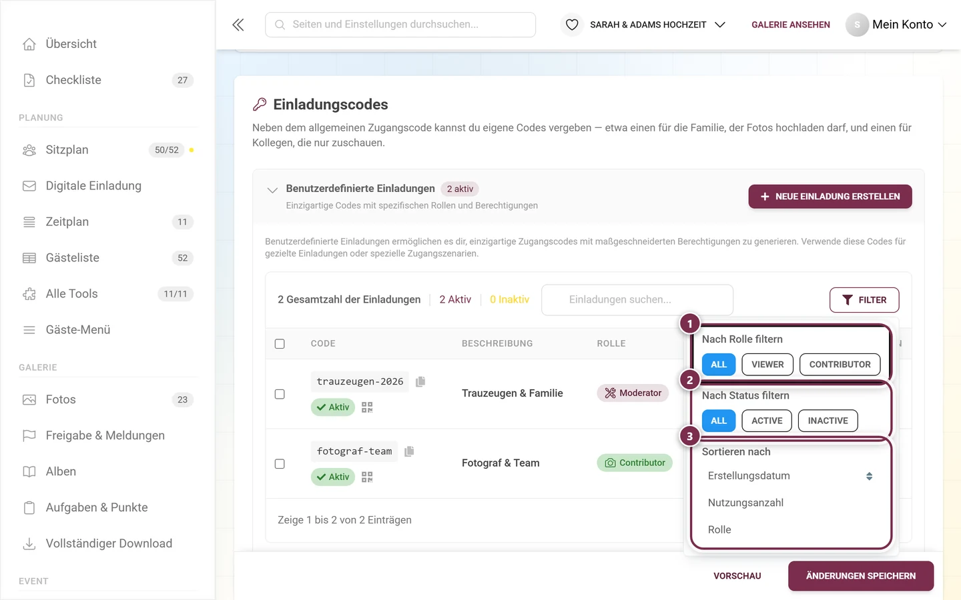Filter role by Contributor

click(x=840, y=365)
